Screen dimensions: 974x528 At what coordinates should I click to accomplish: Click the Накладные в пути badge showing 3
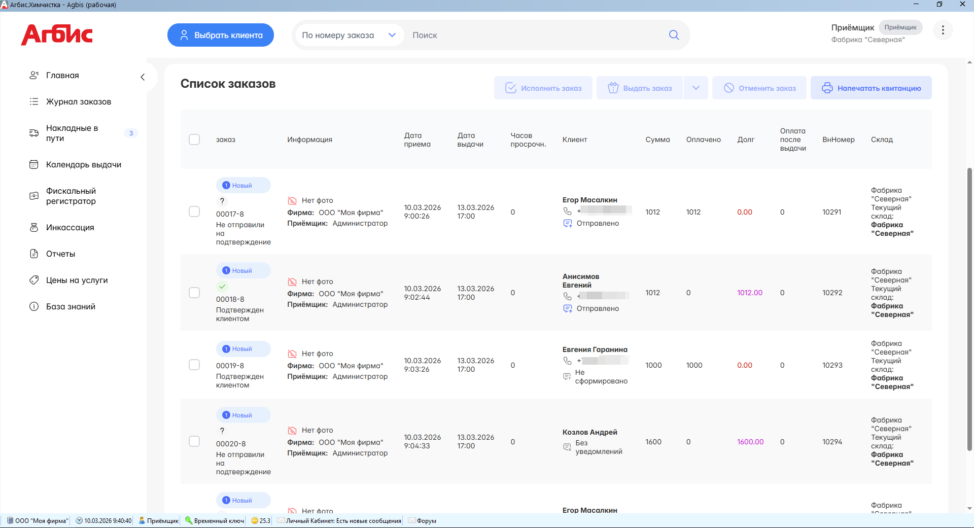(x=131, y=133)
